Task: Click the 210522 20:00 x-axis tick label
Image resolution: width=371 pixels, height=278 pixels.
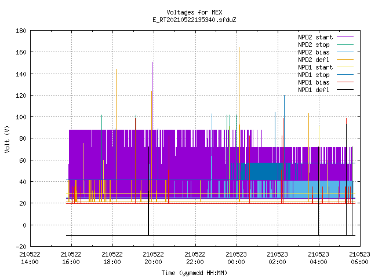Action: pos(153,258)
